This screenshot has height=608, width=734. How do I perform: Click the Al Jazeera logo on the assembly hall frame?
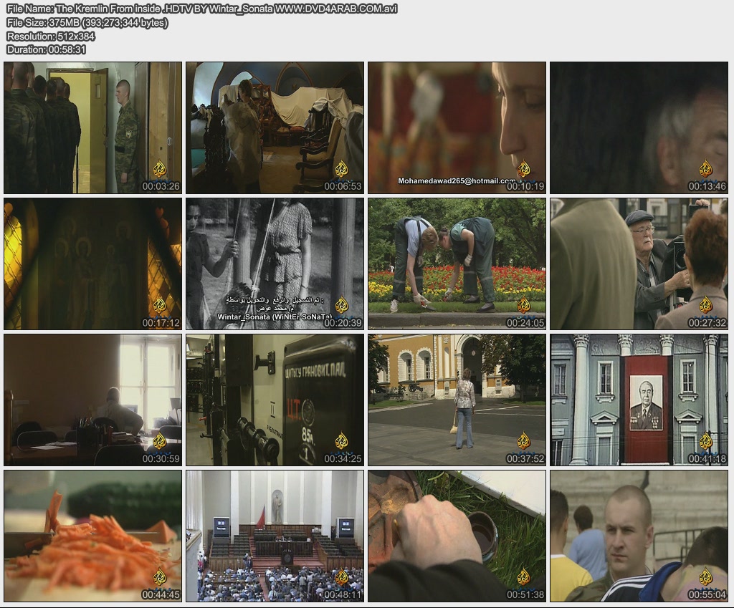click(342, 576)
